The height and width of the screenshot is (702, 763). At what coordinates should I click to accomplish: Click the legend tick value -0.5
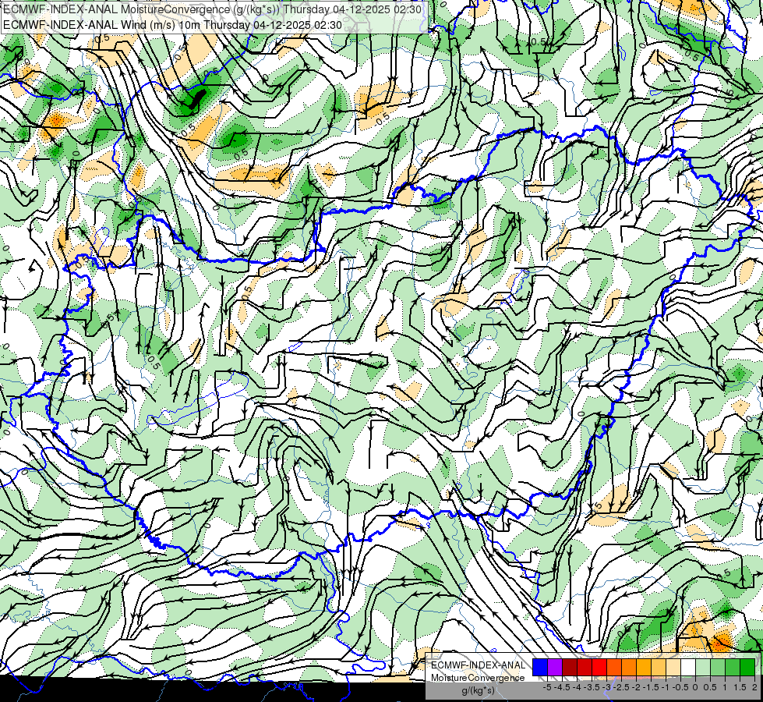[x=680, y=687]
